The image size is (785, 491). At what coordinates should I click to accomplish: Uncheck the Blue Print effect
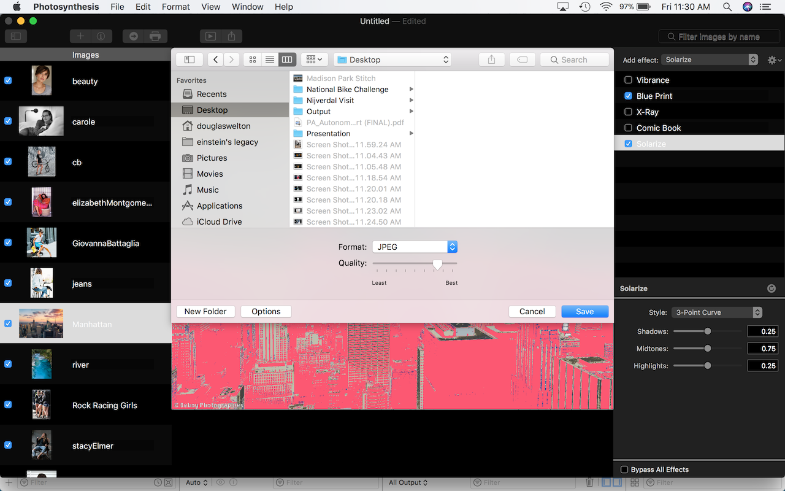(x=628, y=96)
